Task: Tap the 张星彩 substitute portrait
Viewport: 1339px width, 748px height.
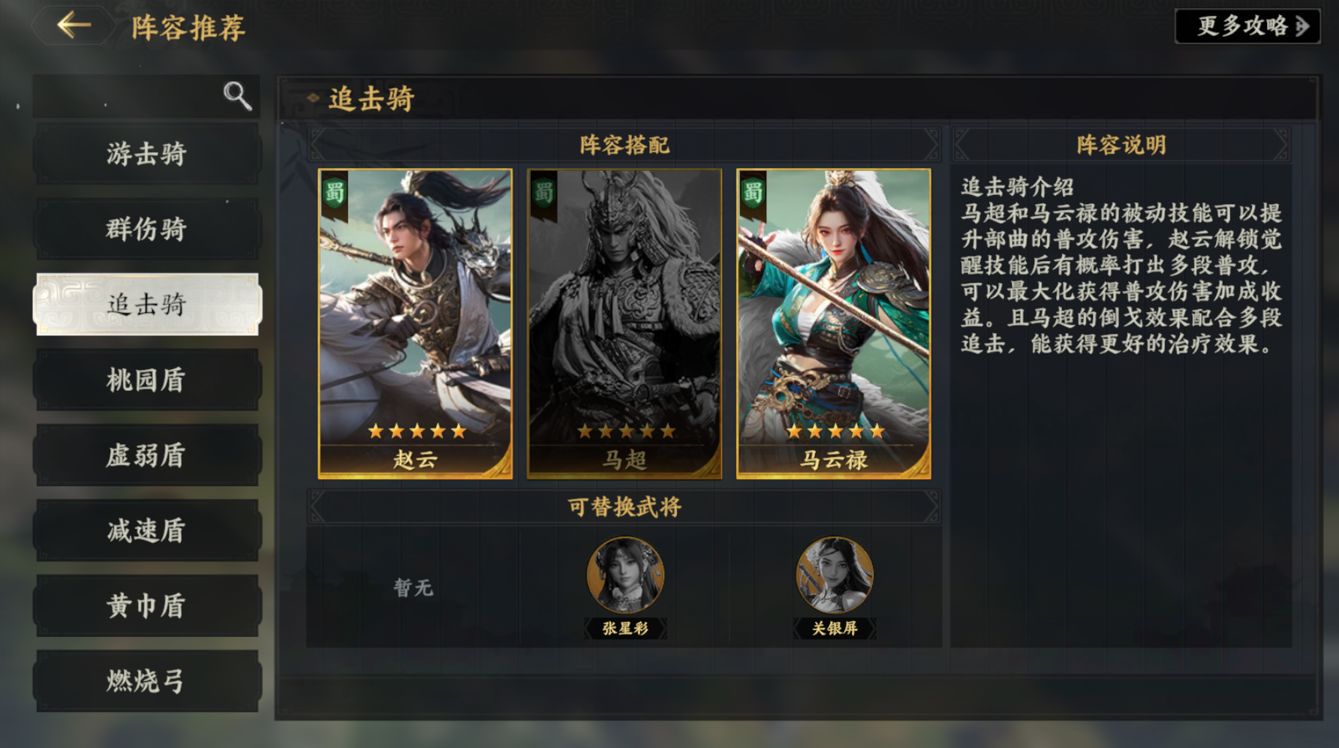Action: click(625, 575)
